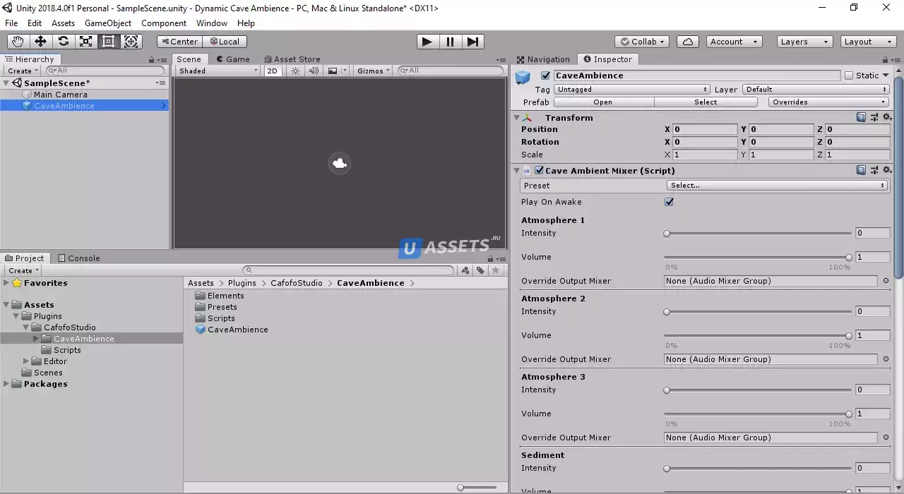Open the Tag dropdown
The image size is (904, 494).
632,90
